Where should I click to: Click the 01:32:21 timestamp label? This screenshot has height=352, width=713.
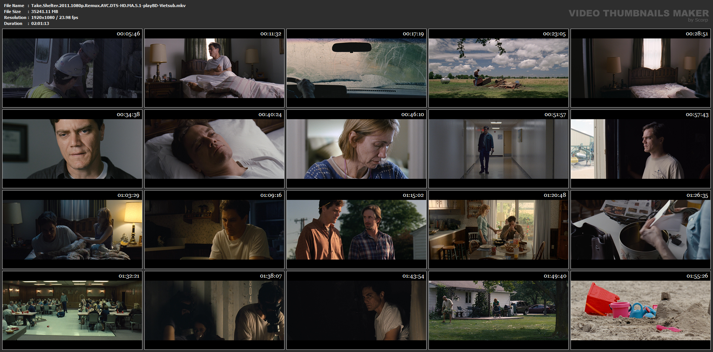pos(129,276)
